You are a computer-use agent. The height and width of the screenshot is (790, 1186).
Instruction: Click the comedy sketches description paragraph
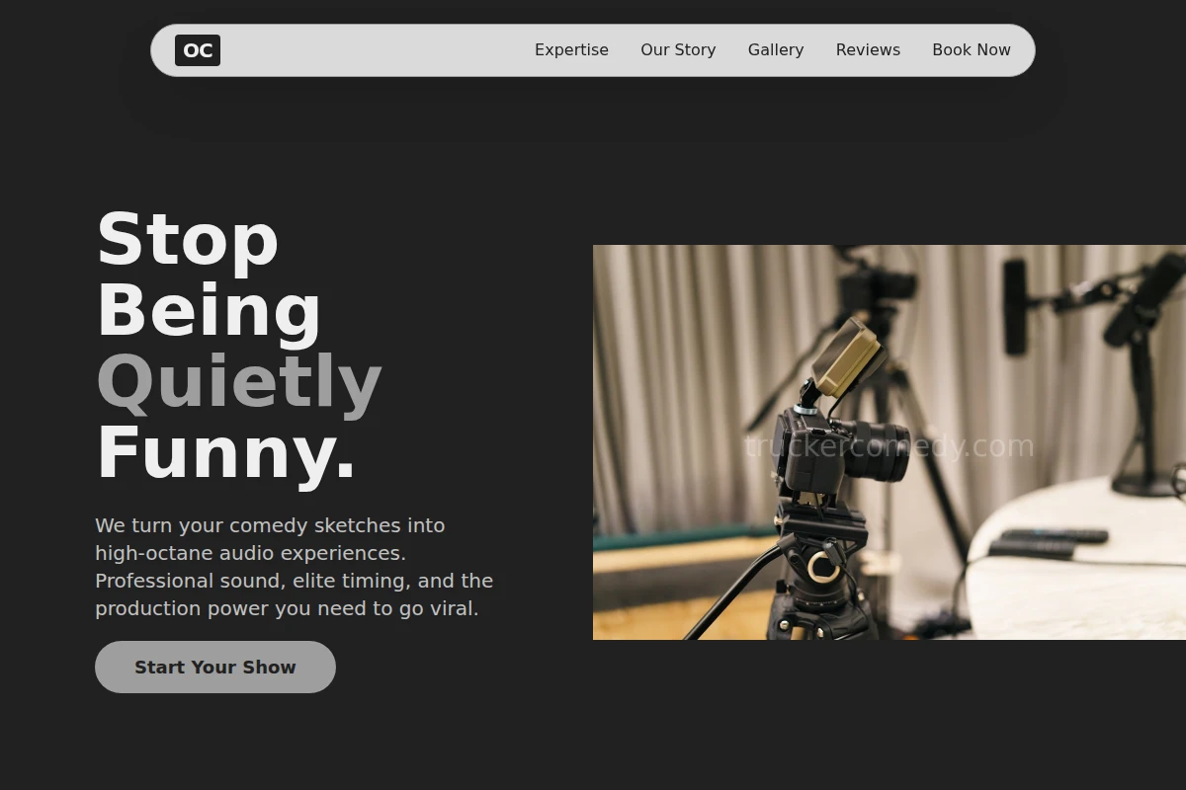coord(295,567)
